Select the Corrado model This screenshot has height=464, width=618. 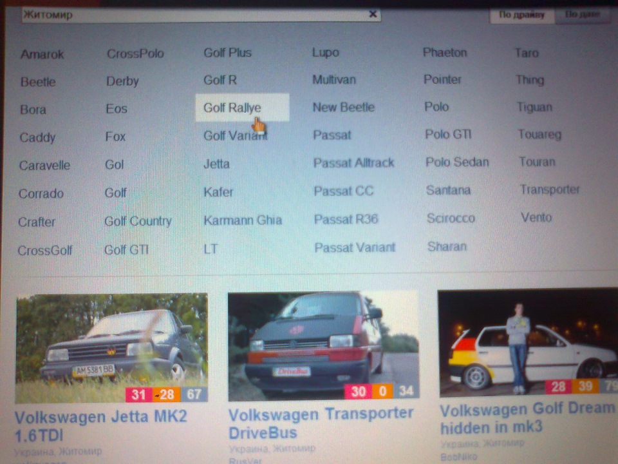point(41,193)
